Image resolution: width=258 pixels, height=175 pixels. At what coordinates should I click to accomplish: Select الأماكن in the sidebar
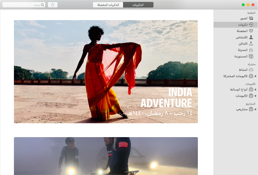(x=236, y=44)
